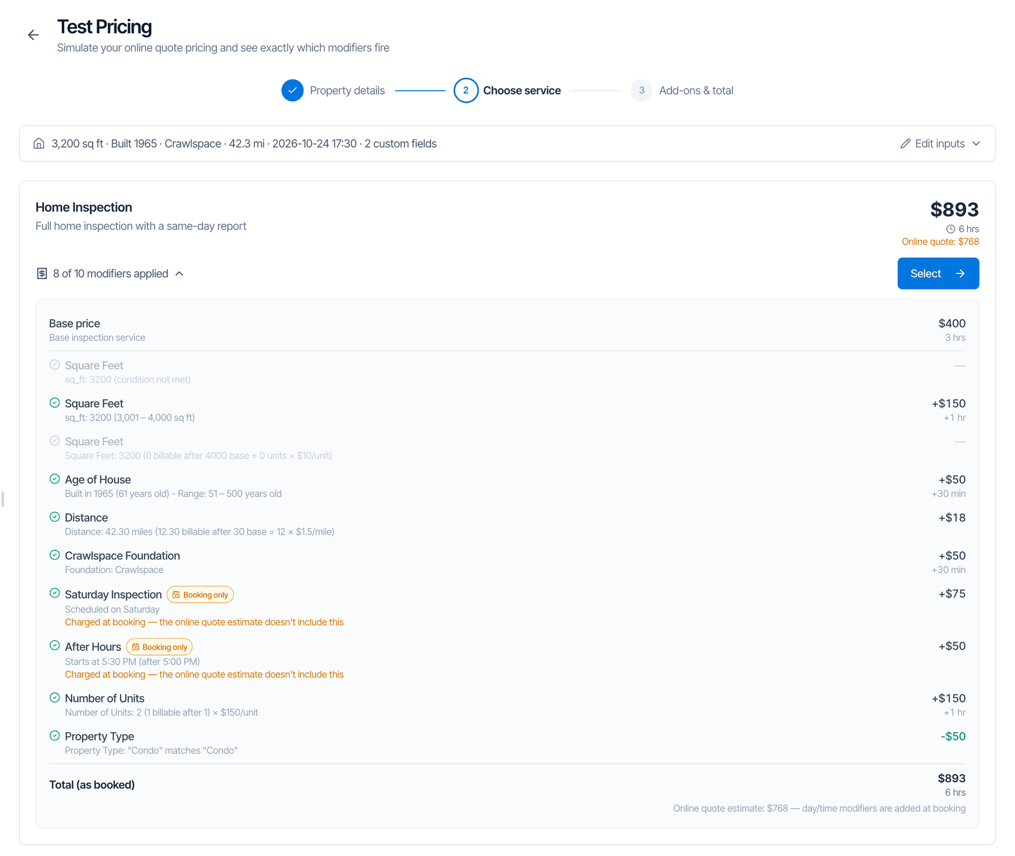Viewport: 1015px width, 856px height.
Task: Click the large '$893' price heading
Action: point(954,210)
